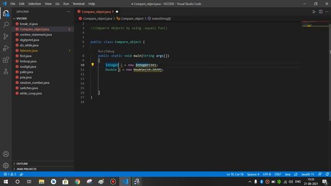Screen dimensions: 331x186
Task: Click Ln 10, Col 16 in status bar
Action: (x=235, y=174)
